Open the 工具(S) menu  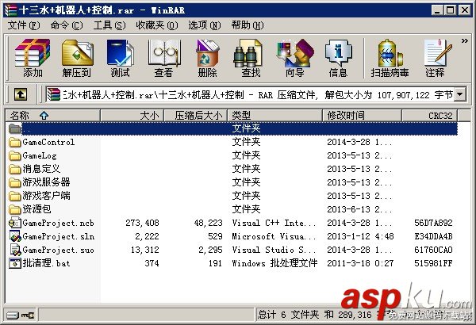109,25
